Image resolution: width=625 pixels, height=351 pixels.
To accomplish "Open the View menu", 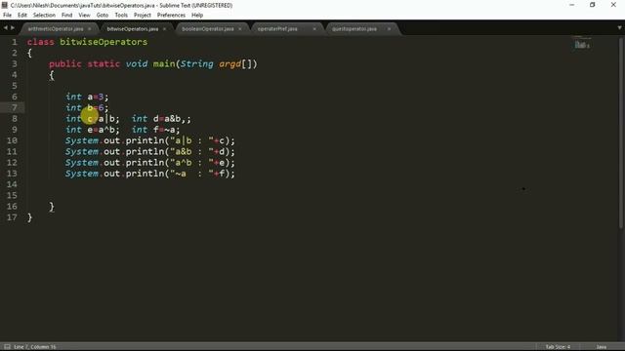I will pos(84,16).
